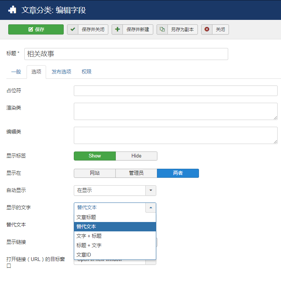Select 两者 for 显示在 option
Image resolution: width=281 pixels, height=282 pixels.
178,173
